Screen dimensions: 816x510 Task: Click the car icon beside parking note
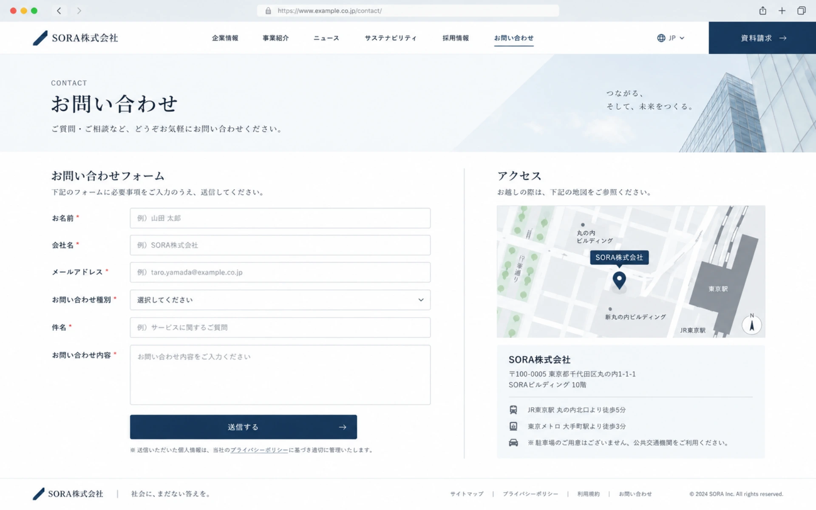(513, 442)
